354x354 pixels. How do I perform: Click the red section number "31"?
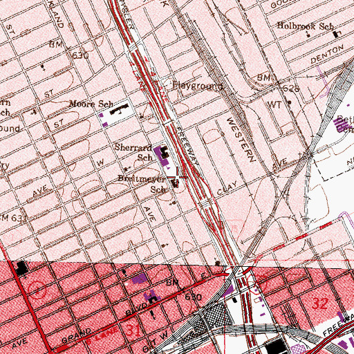click(x=133, y=330)
